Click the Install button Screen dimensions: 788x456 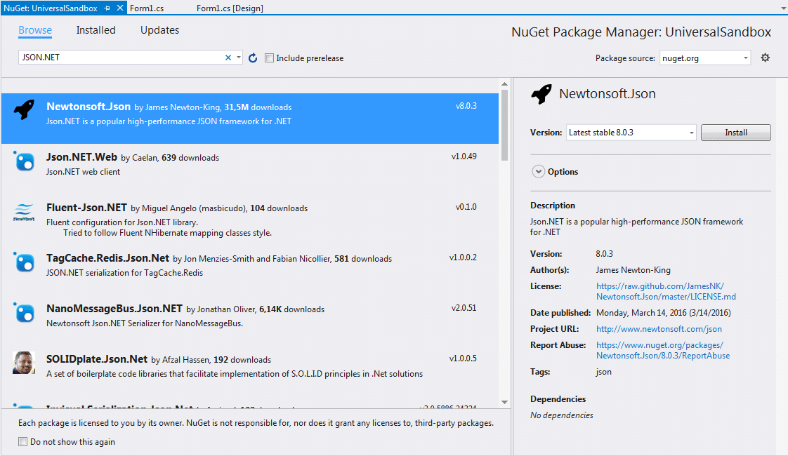click(x=736, y=133)
